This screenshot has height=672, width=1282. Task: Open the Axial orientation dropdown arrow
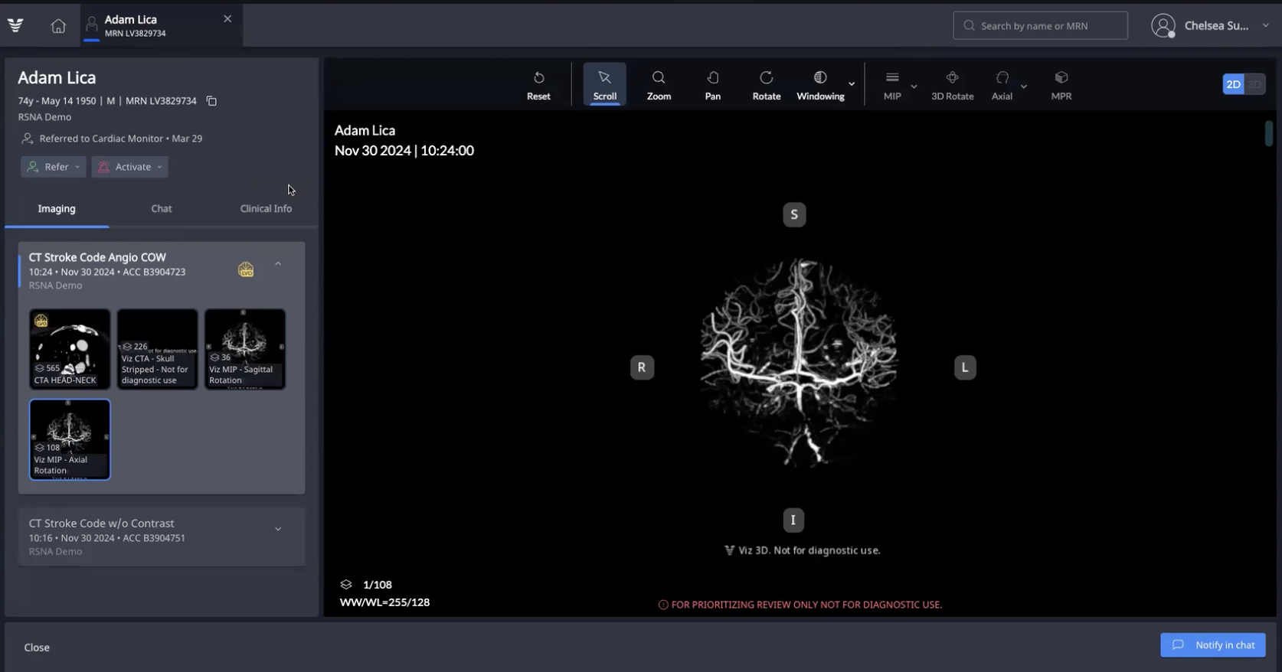[x=1024, y=86]
